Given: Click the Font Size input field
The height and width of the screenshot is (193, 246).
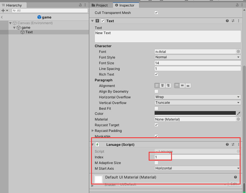Looking at the screenshot, I should click(x=197, y=63).
